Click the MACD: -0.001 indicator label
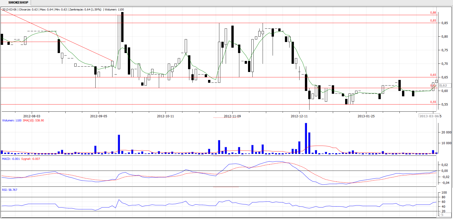 coord(11,159)
